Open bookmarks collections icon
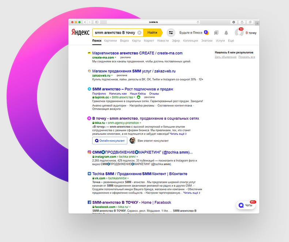Viewport: 289px width, 242px height. click(x=216, y=33)
